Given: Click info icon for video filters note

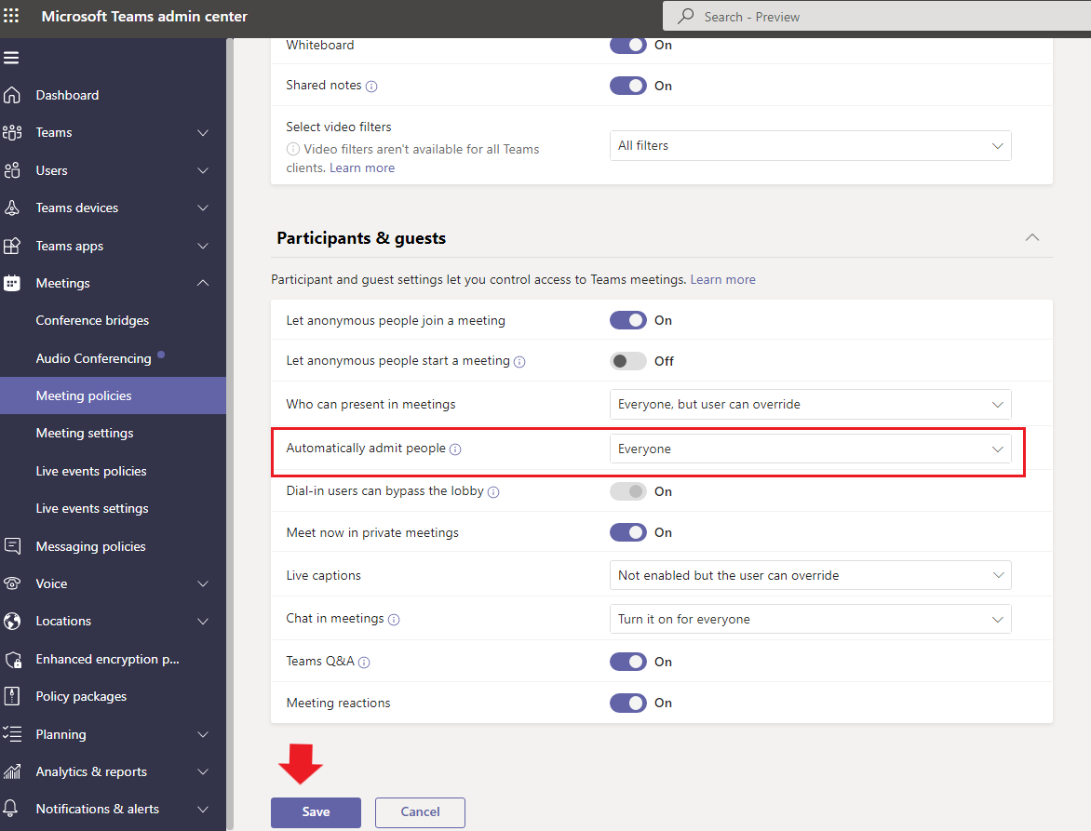Looking at the screenshot, I should point(293,149).
